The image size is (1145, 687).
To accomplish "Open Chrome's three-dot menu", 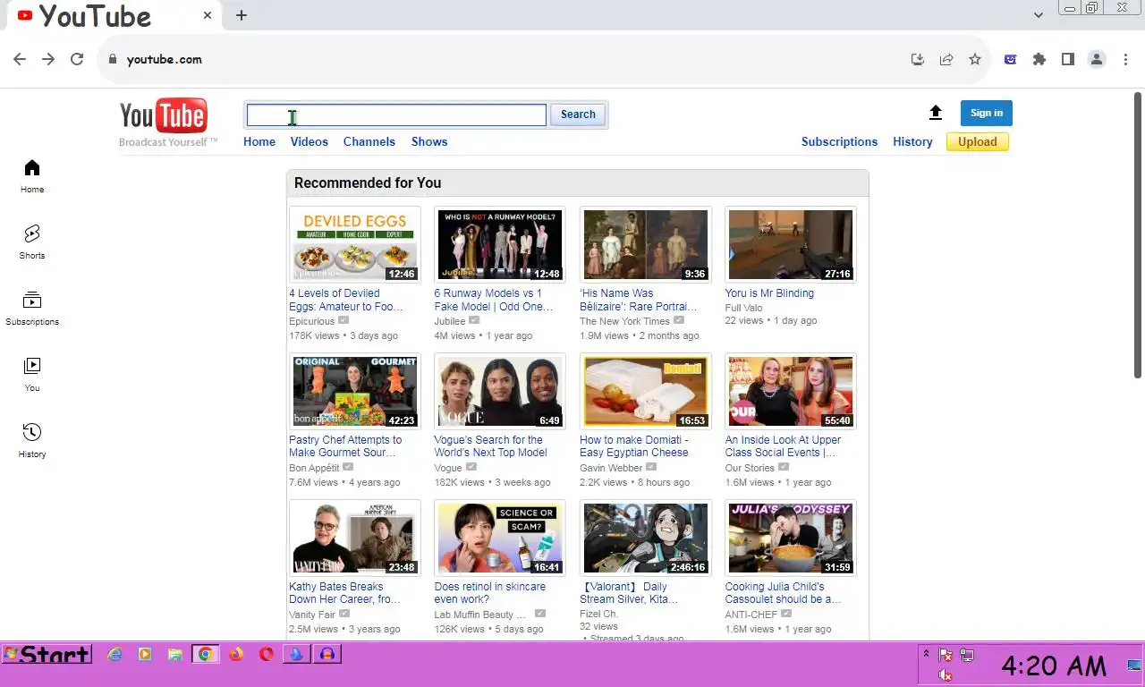I will click(x=1125, y=59).
